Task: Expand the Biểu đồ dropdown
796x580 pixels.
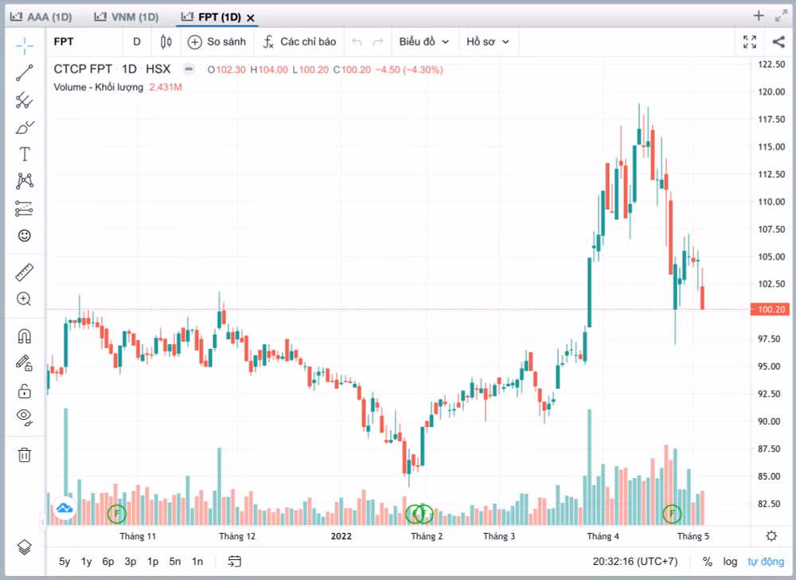Action: (424, 41)
